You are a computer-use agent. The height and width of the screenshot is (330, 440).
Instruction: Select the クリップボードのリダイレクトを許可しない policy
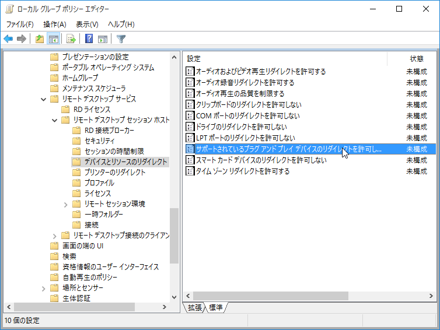249,104
